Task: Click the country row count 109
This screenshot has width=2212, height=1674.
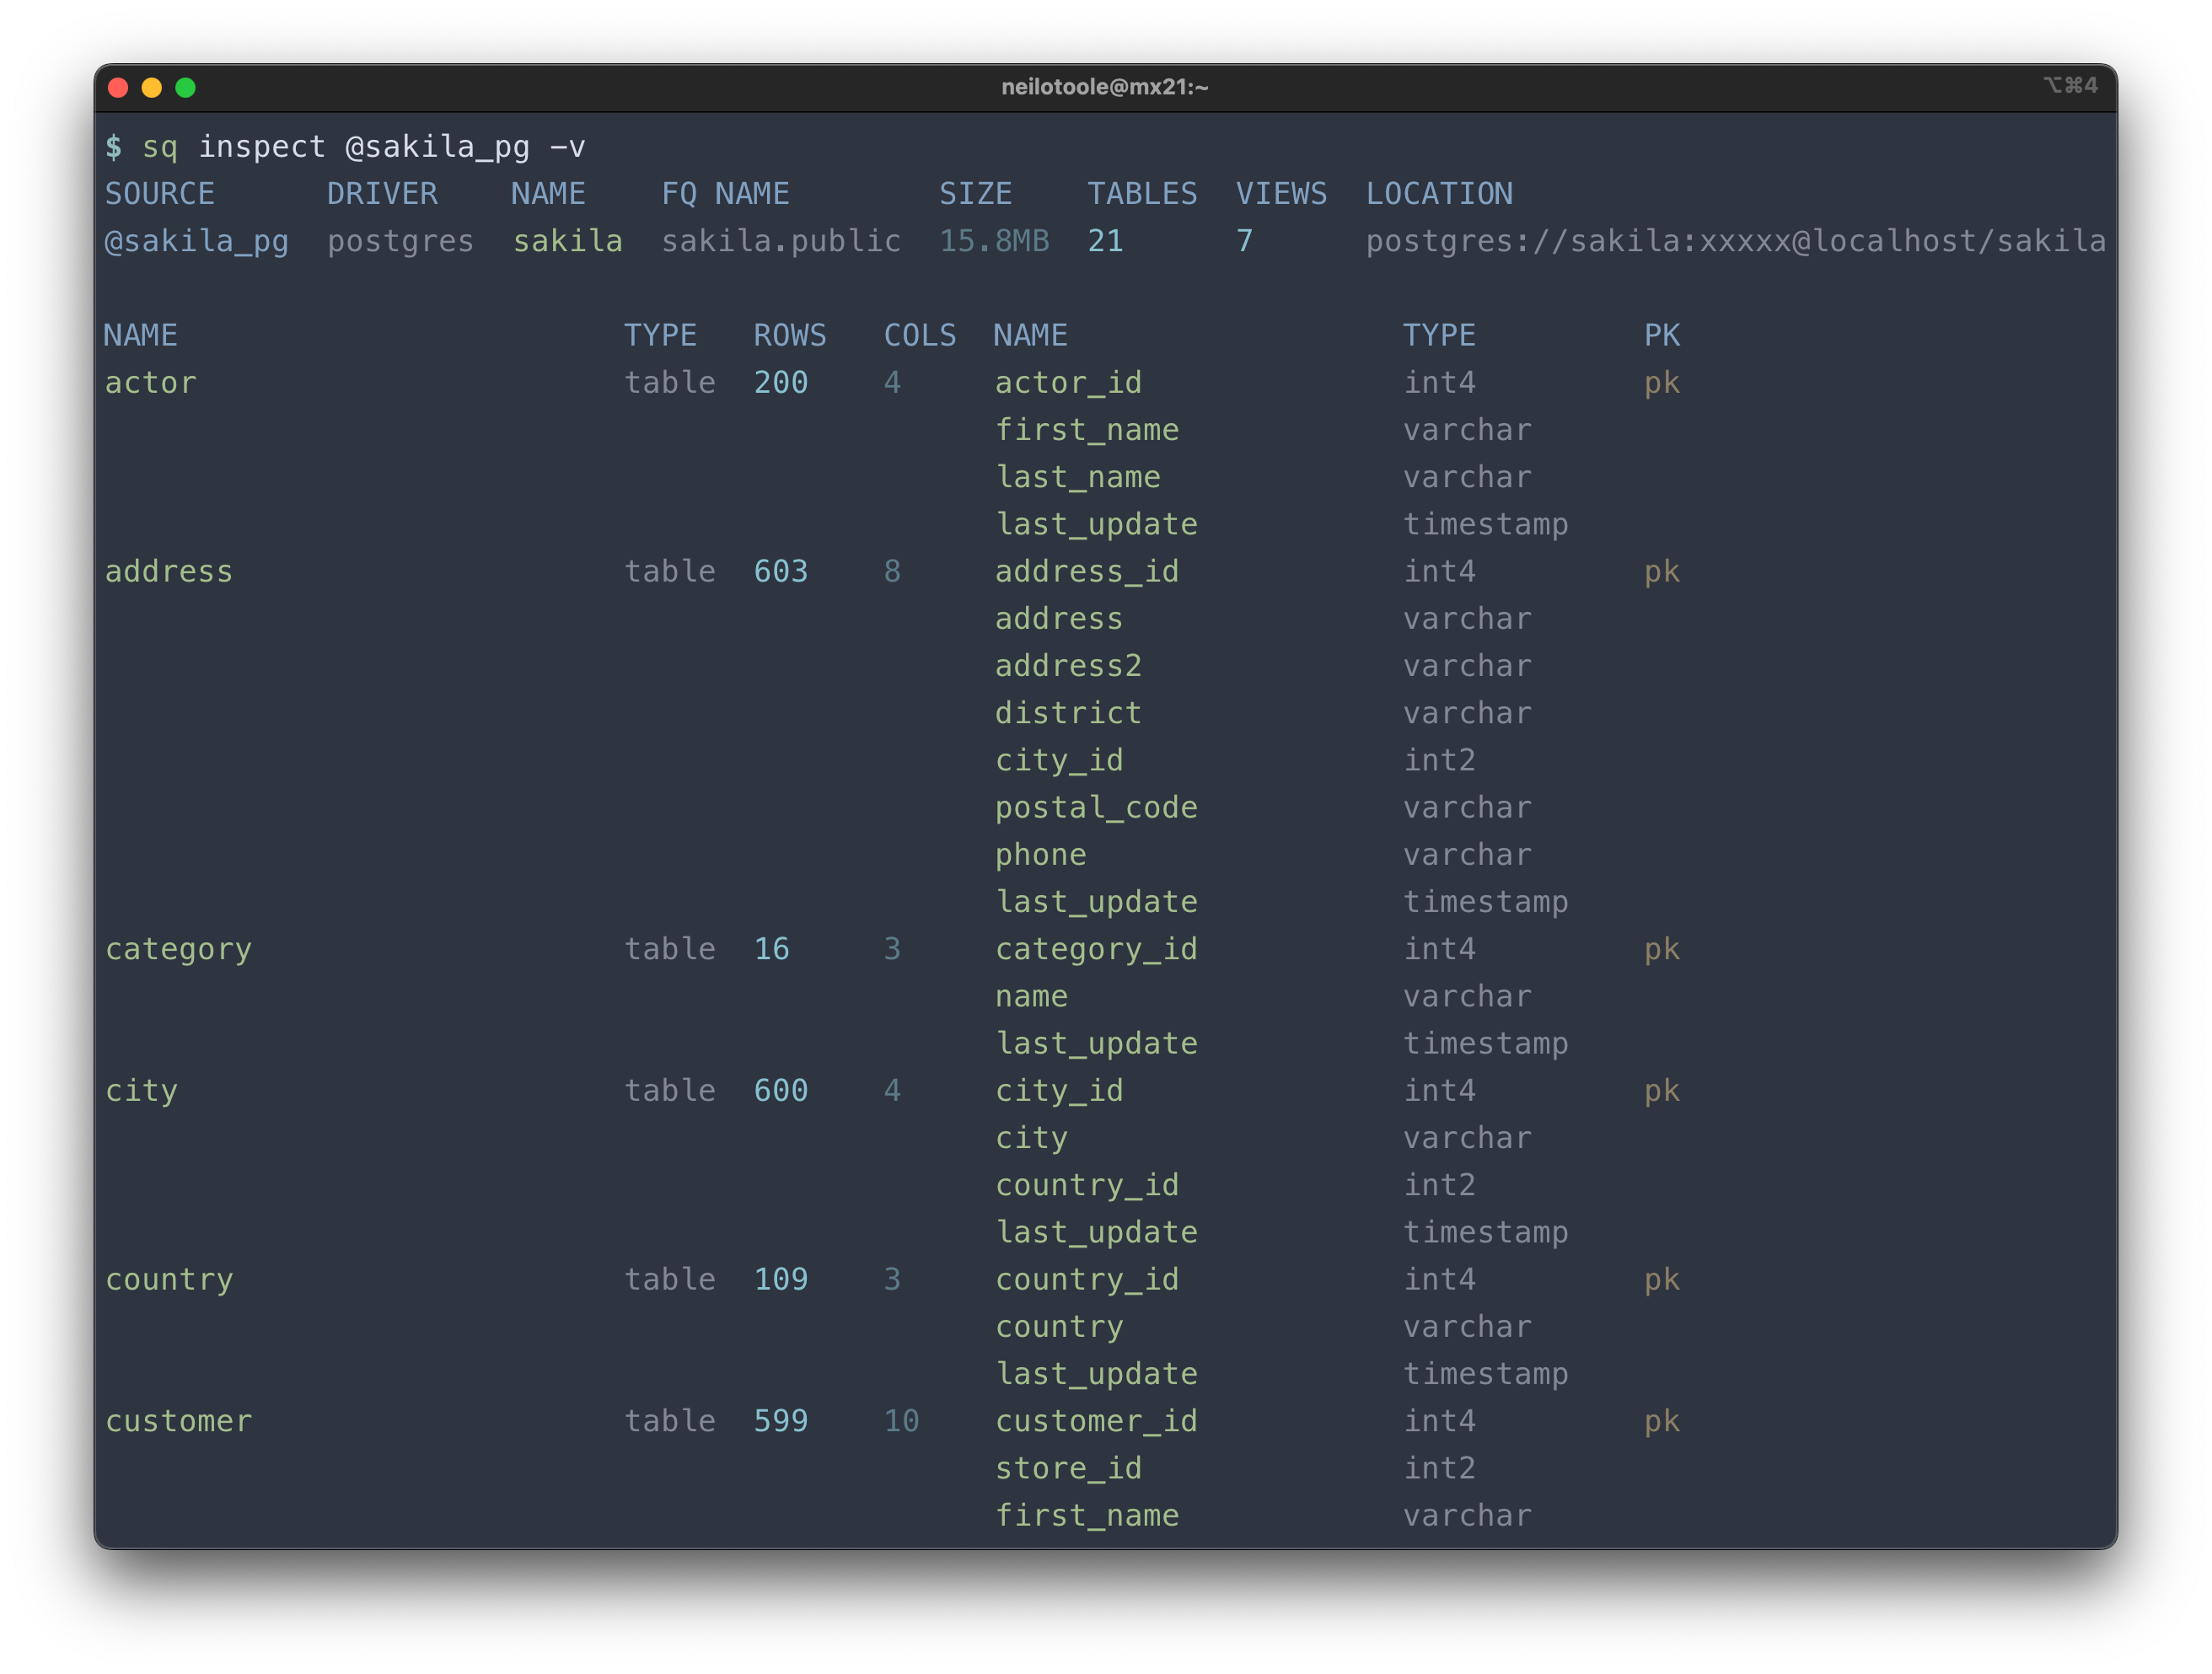Action: 781,1279
